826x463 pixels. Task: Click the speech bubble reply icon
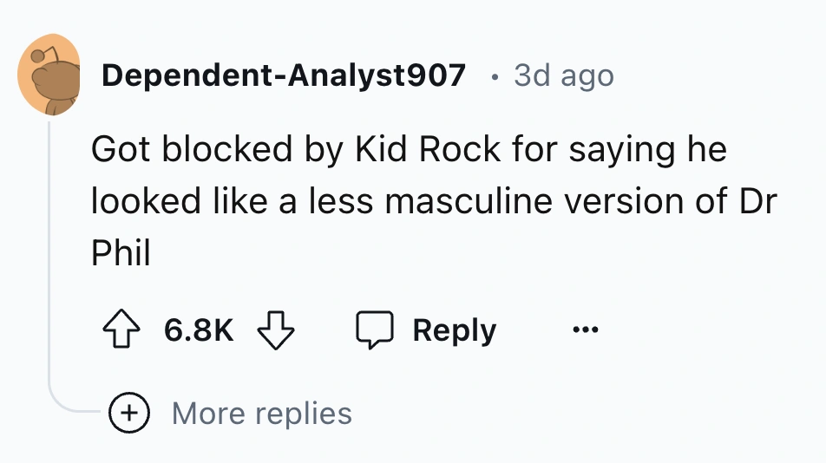point(376,330)
